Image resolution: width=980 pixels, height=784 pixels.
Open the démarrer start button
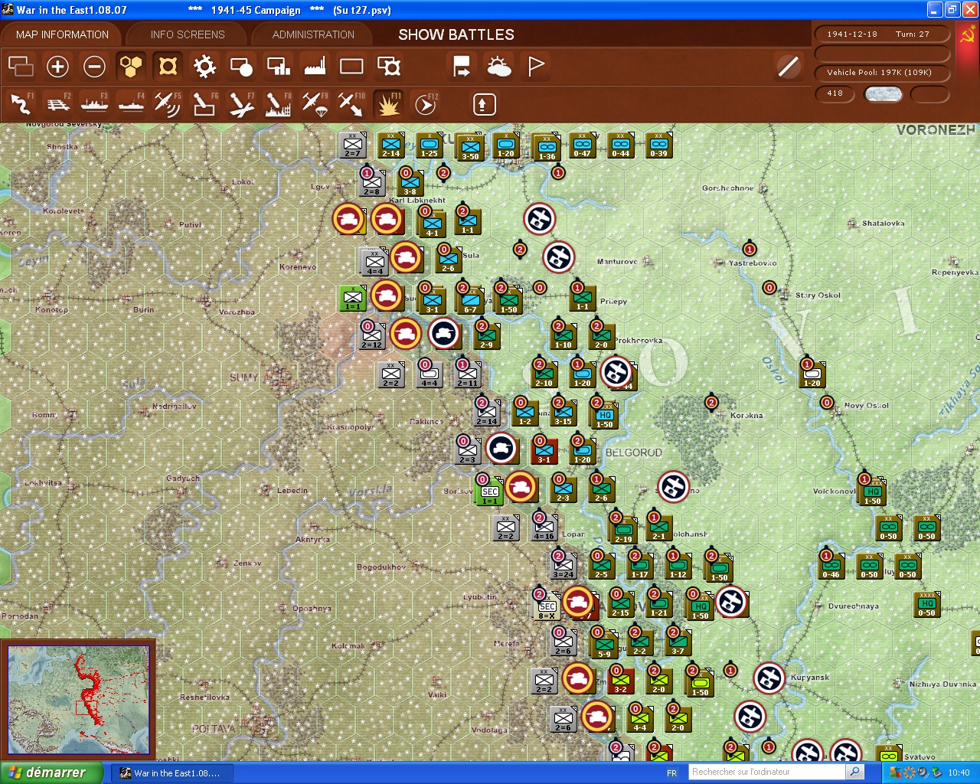[51, 773]
